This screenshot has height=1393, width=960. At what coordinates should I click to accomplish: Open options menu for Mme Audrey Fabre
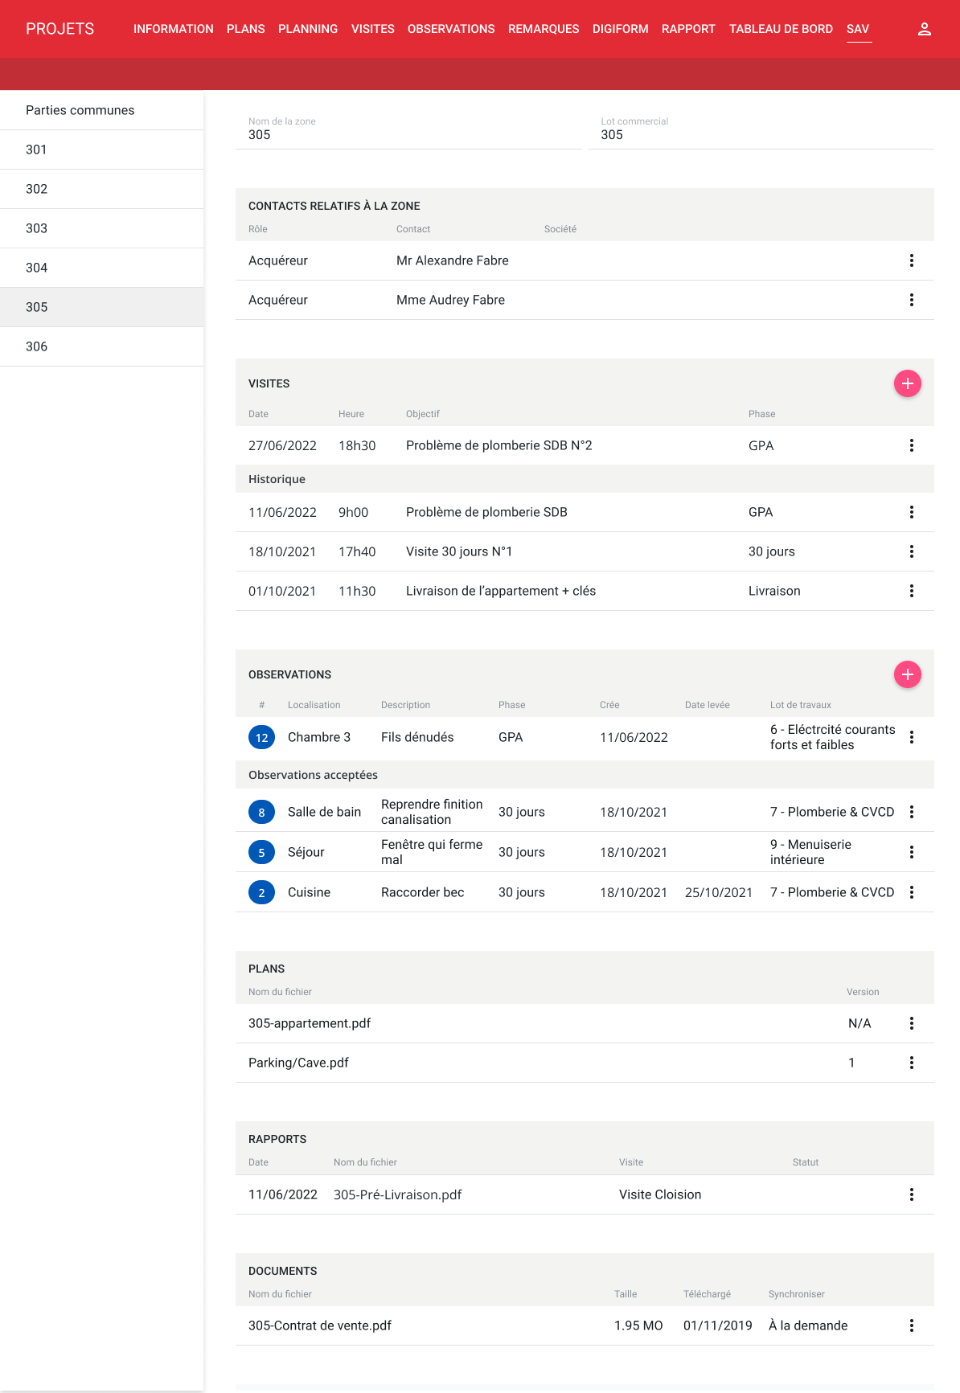point(911,300)
